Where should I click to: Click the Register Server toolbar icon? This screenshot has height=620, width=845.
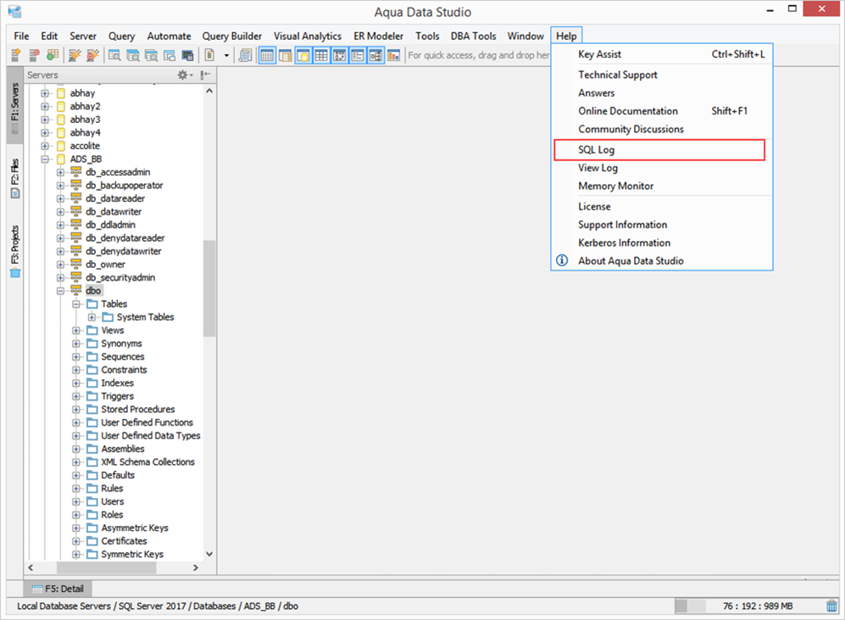coord(15,55)
